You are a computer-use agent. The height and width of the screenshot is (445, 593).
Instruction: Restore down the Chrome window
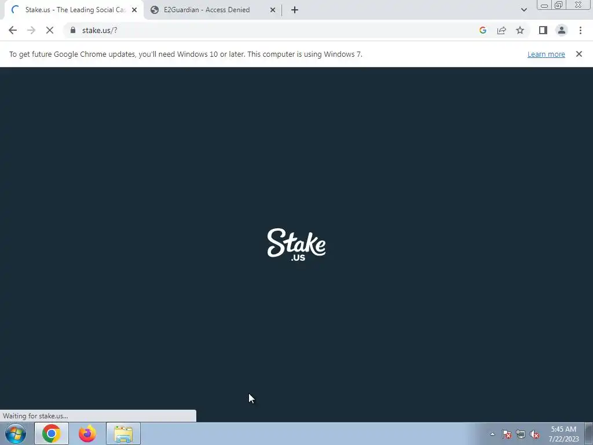tap(558, 5)
